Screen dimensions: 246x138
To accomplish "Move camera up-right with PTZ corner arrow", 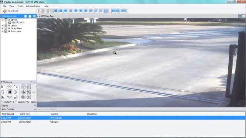I will (16, 86).
